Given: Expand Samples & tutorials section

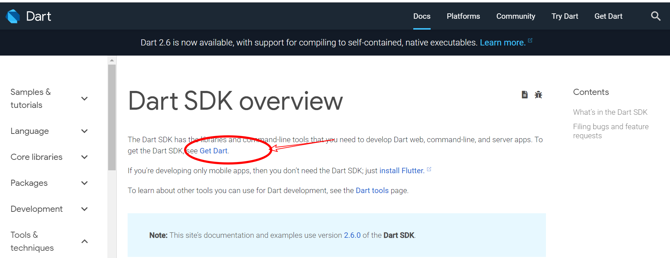Looking at the screenshot, I should 85,99.
